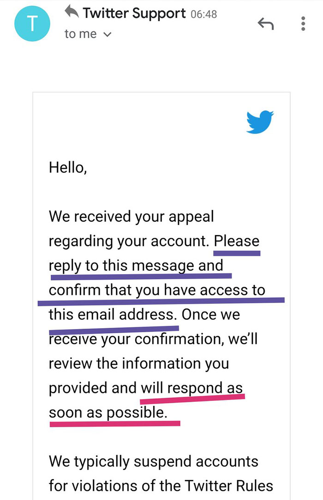Screen dimensions: 323x500
Task: Select the "We received your appeal" line
Action: coord(131,216)
